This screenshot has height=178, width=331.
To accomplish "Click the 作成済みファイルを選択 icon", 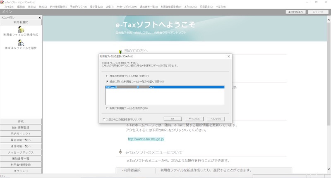I will pos(21,43).
